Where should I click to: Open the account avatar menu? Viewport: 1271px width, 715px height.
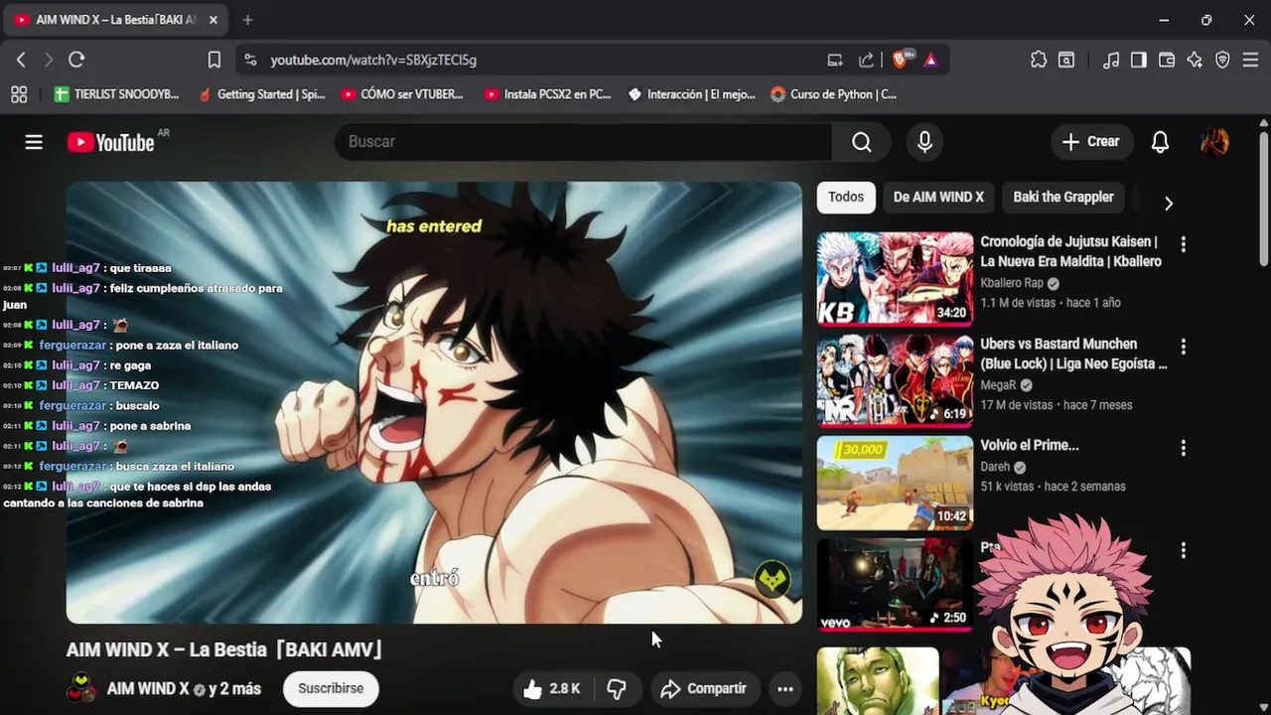[x=1214, y=142]
